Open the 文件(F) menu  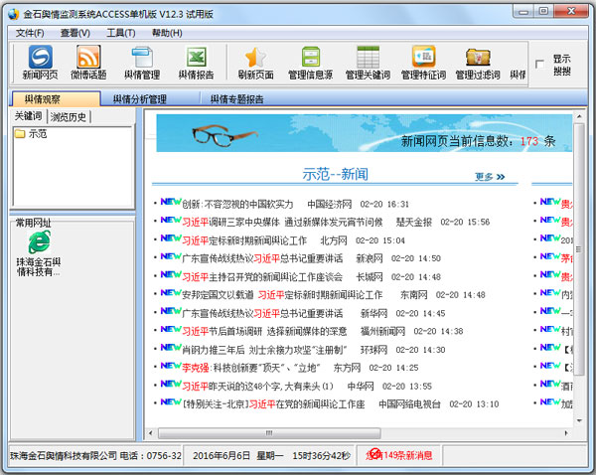(30, 32)
